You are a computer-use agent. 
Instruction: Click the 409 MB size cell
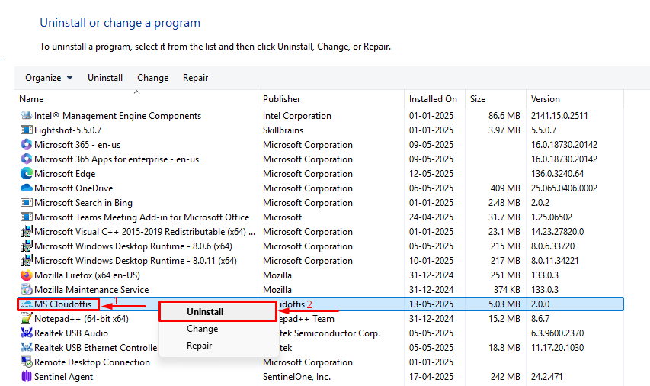coord(505,188)
